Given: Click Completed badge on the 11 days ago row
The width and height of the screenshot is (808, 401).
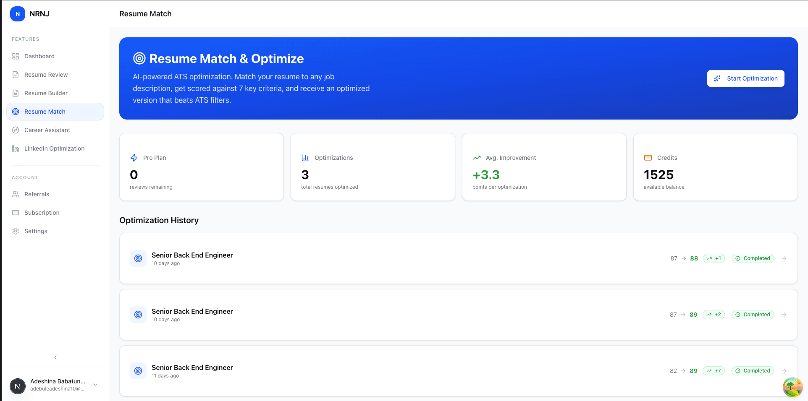Looking at the screenshot, I should click(753, 371).
